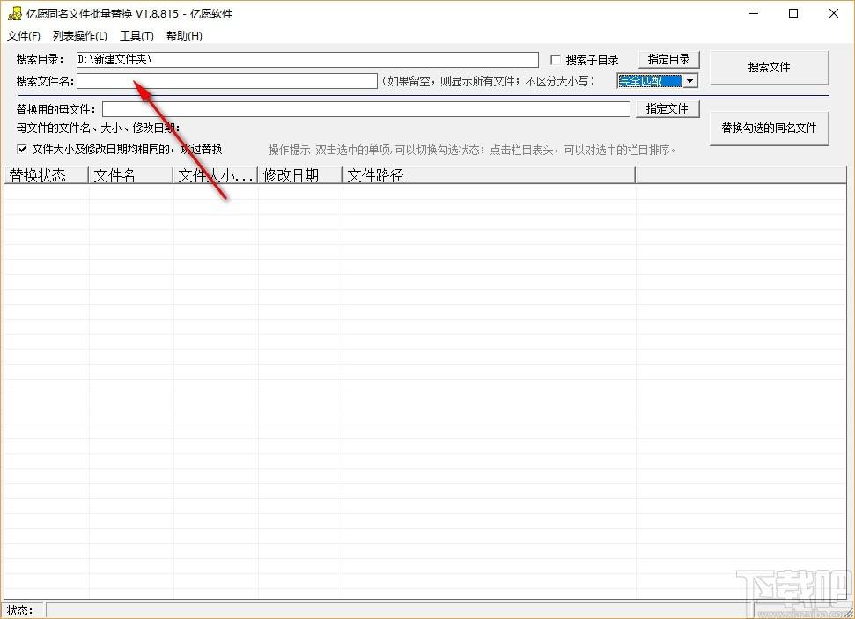Click the 搜索文件 button
This screenshot has width=855, height=619.
pyautogui.click(x=769, y=67)
